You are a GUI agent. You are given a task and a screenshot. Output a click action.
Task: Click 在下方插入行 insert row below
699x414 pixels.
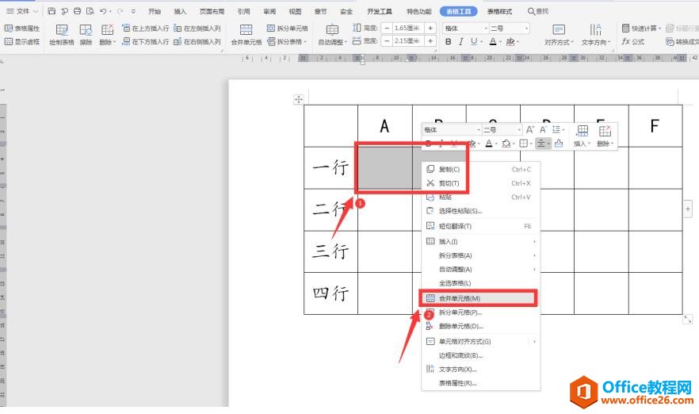point(145,41)
